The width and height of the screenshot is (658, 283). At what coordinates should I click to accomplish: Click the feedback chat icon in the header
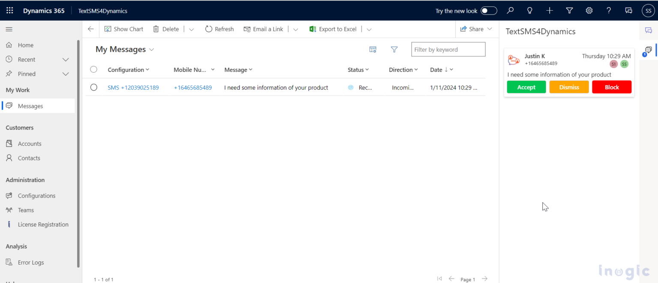click(x=628, y=11)
